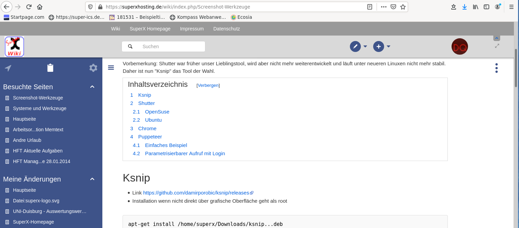The image size is (519, 228).
Task: Open 181531 – Beispielti... bookmark
Action: point(137,17)
